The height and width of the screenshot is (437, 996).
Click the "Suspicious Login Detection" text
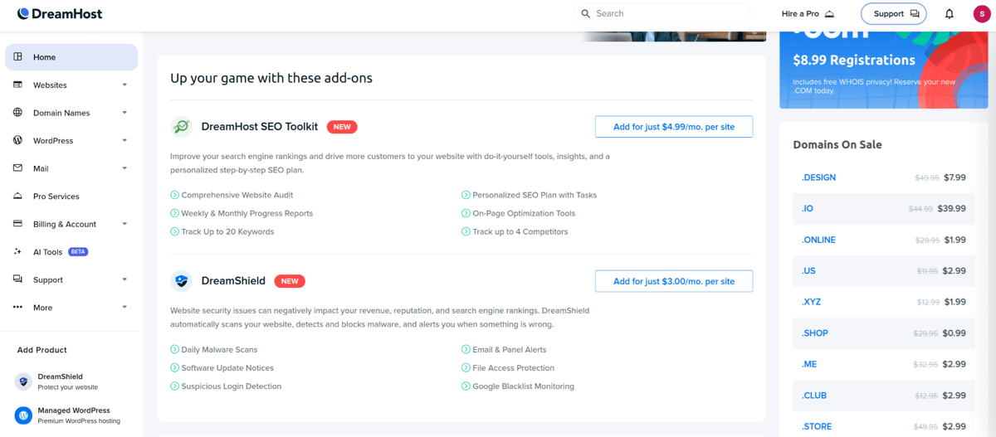(x=231, y=386)
